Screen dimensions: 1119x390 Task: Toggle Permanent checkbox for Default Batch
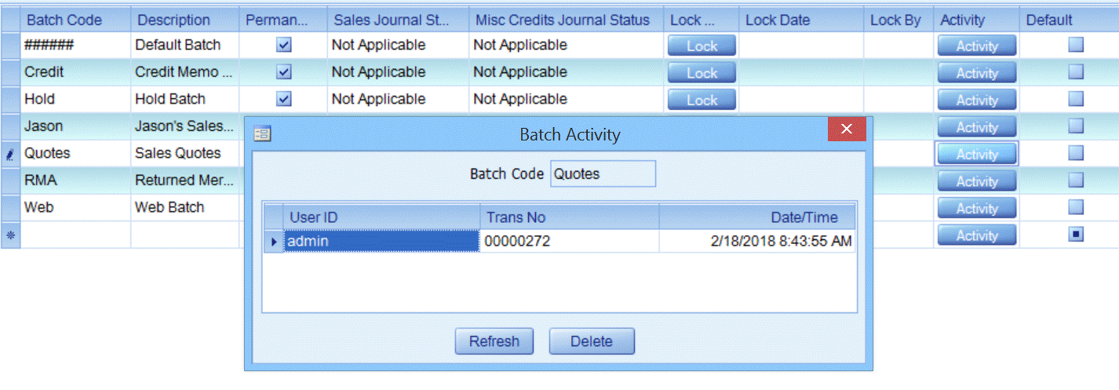(284, 46)
